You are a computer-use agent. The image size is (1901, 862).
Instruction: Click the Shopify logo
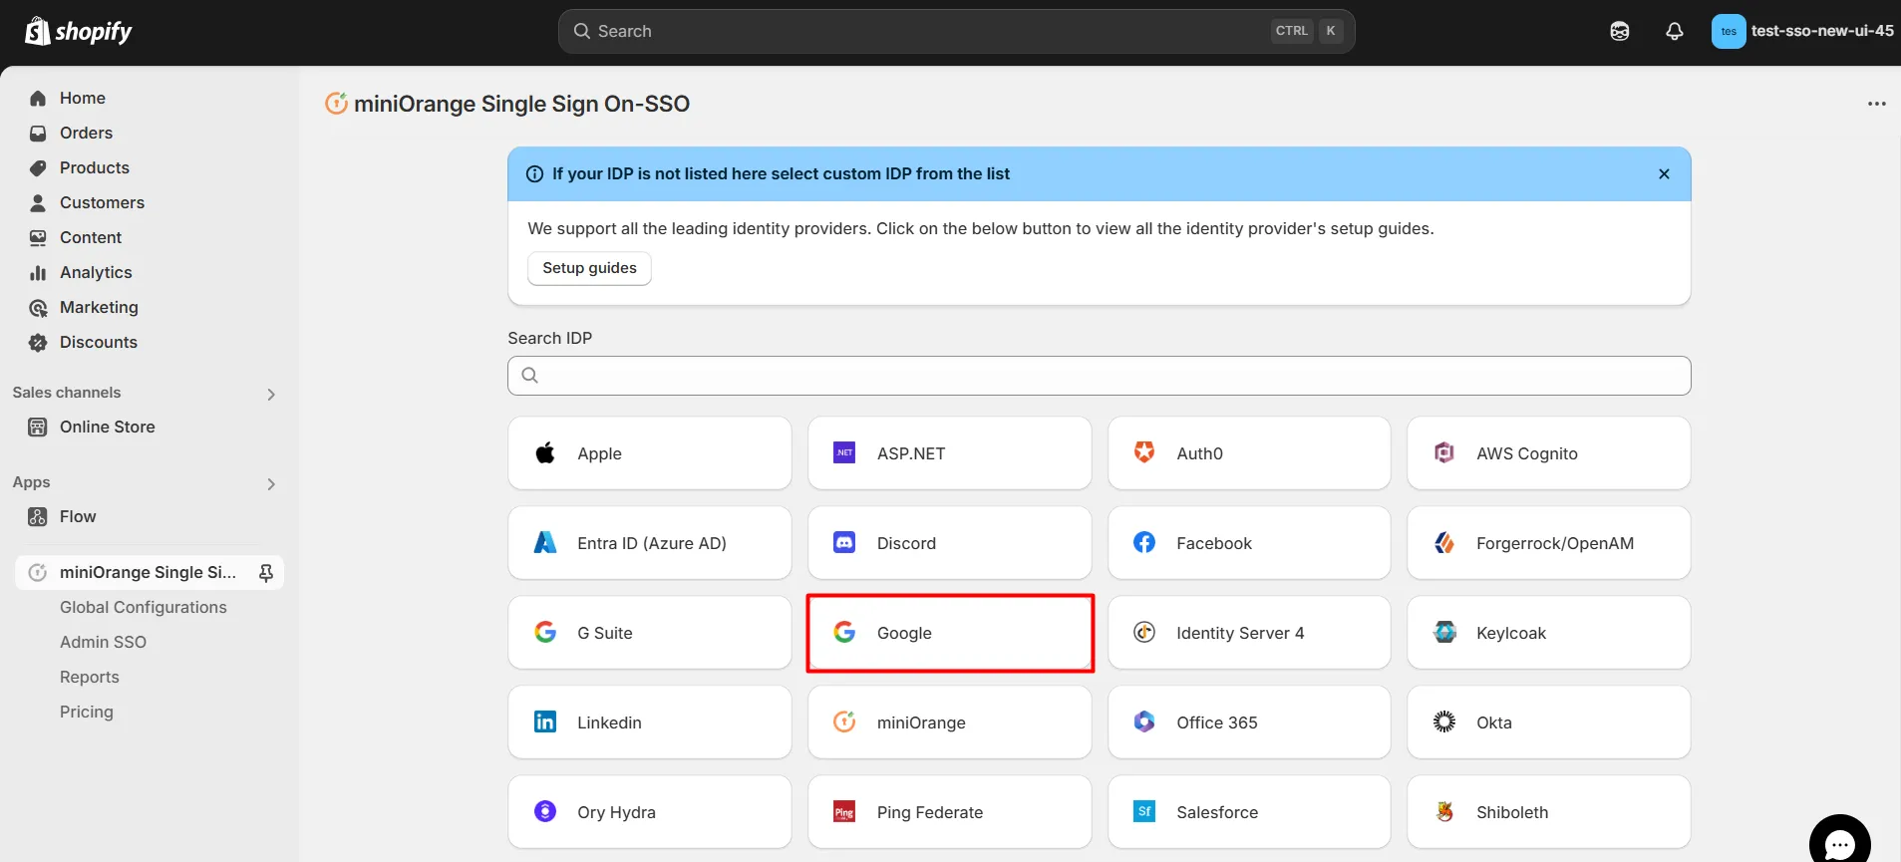tap(78, 31)
